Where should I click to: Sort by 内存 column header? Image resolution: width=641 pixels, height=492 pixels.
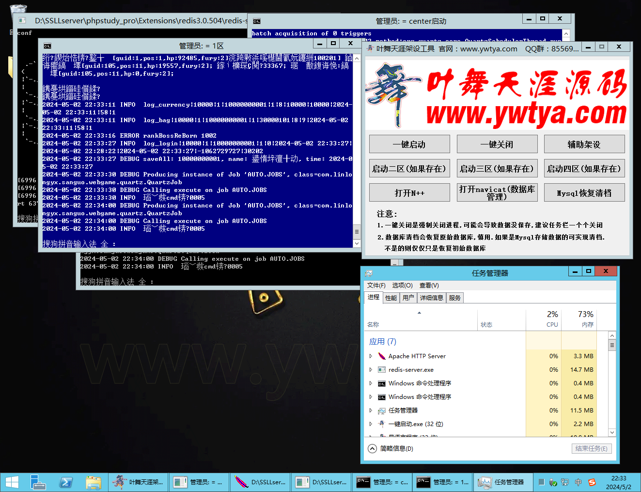(579, 319)
